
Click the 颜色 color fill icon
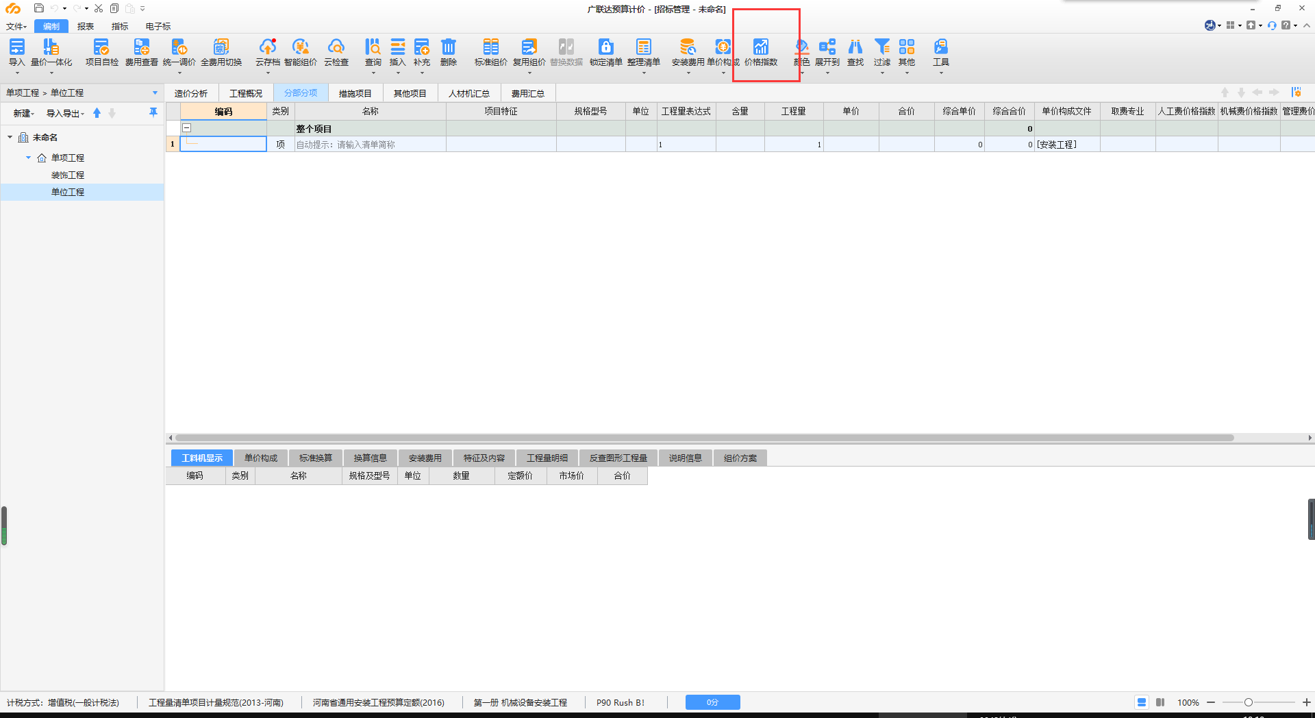[801, 47]
